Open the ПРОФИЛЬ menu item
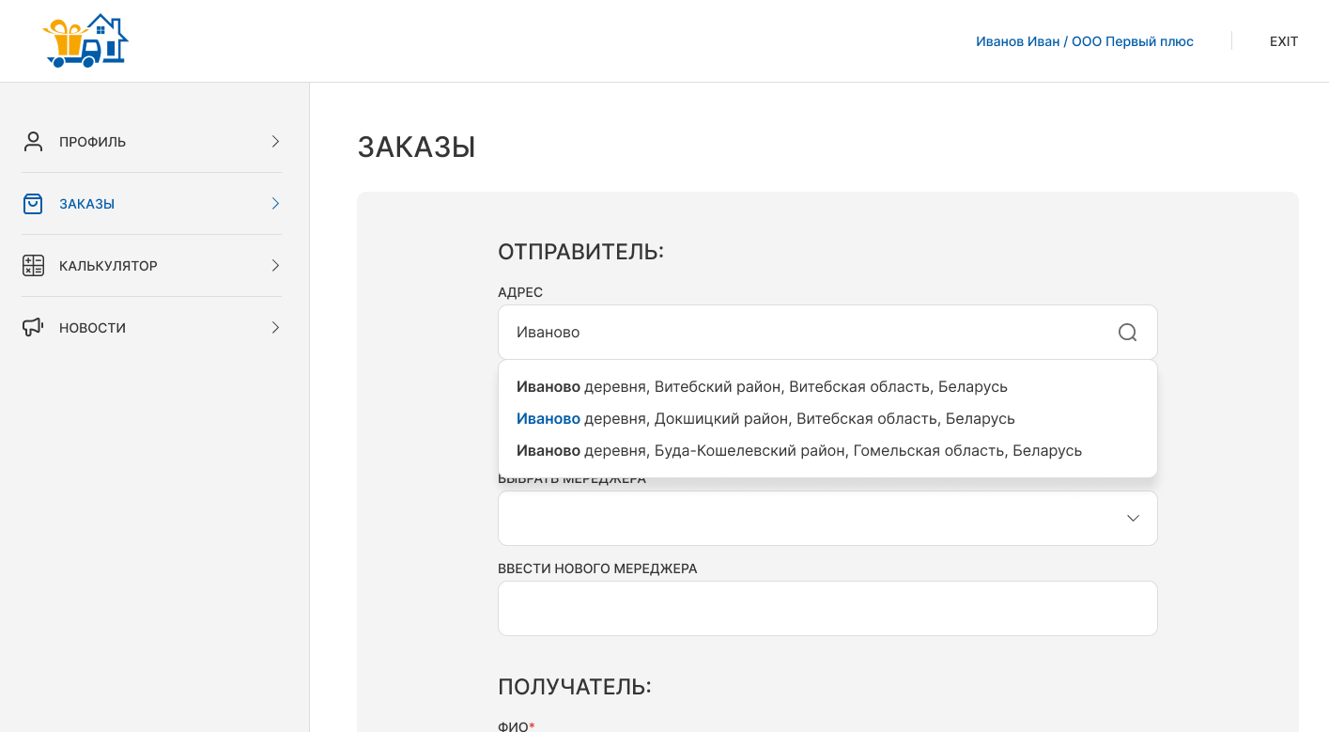This screenshot has width=1329, height=732. (x=92, y=142)
